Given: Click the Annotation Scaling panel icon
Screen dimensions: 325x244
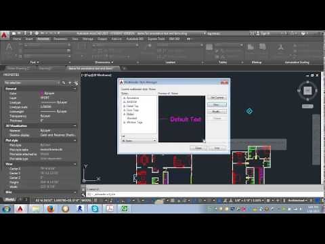Looking at the screenshot, I should tap(280, 47).
